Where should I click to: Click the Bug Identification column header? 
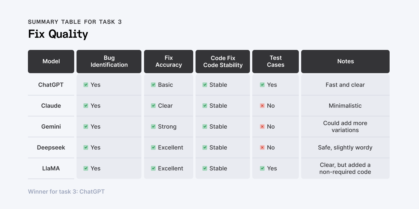pos(109,61)
